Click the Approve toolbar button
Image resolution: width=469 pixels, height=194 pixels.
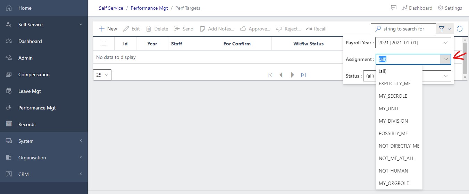[255, 29]
